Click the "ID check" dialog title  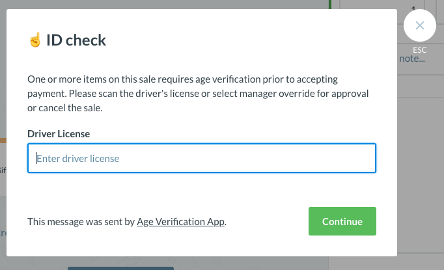tap(76, 40)
